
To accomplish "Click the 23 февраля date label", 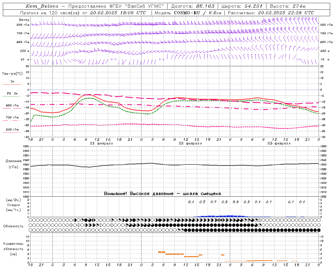I will (x=279, y=143).
